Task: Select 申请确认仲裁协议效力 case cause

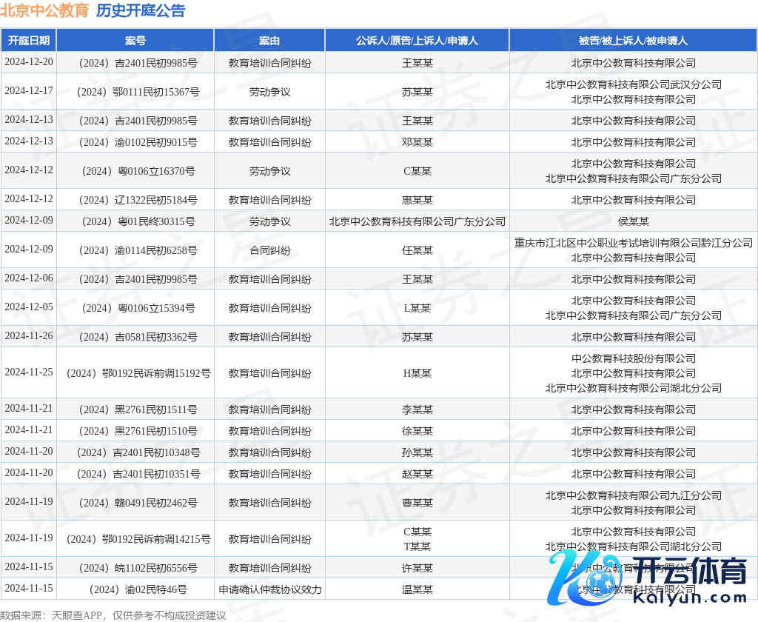Action: (x=269, y=589)
